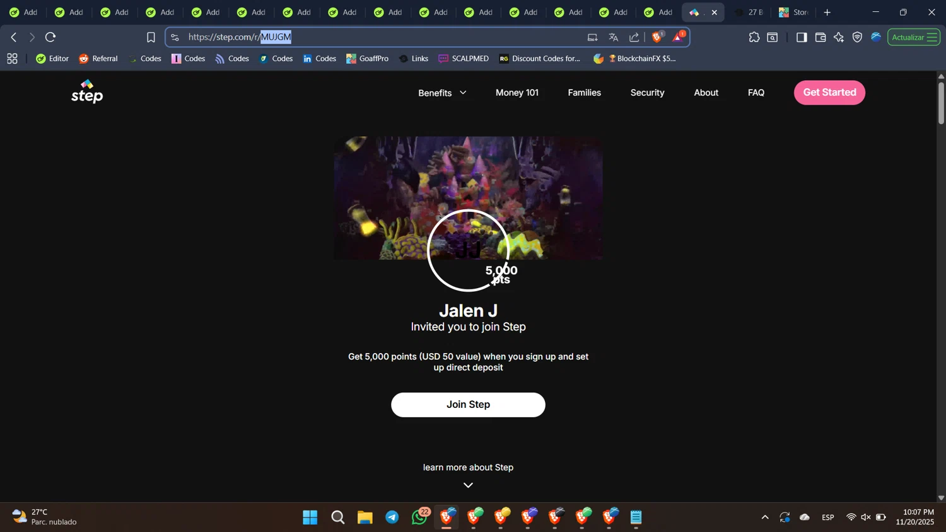Open Money 101 nav item
Viewport: 946px width, 532px height.
coord(517,93)
